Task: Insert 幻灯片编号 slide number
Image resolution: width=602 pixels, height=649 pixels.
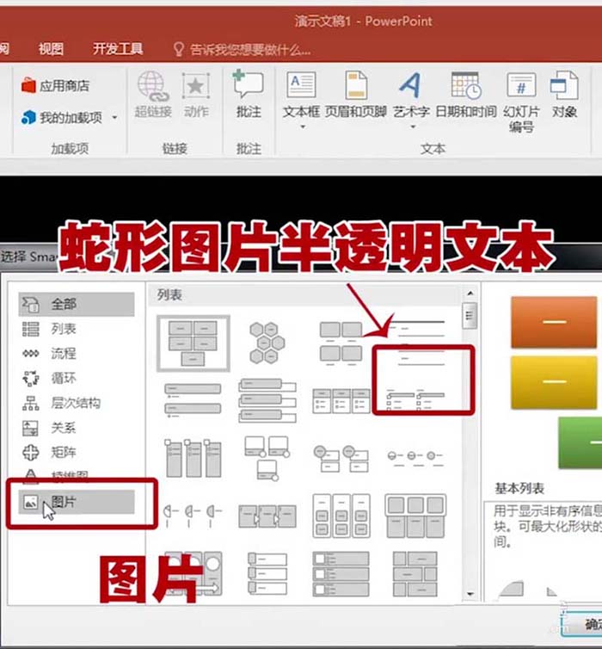Action: (x=521, y=102)
